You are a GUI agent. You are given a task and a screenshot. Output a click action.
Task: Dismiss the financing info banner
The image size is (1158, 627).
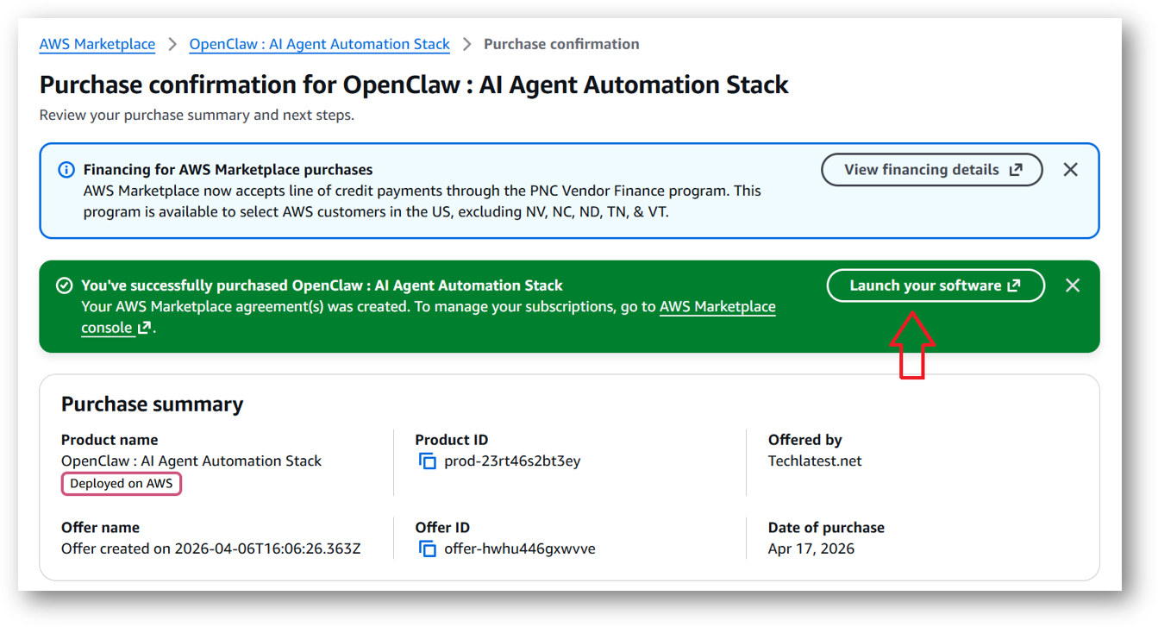pos(1071,170)
